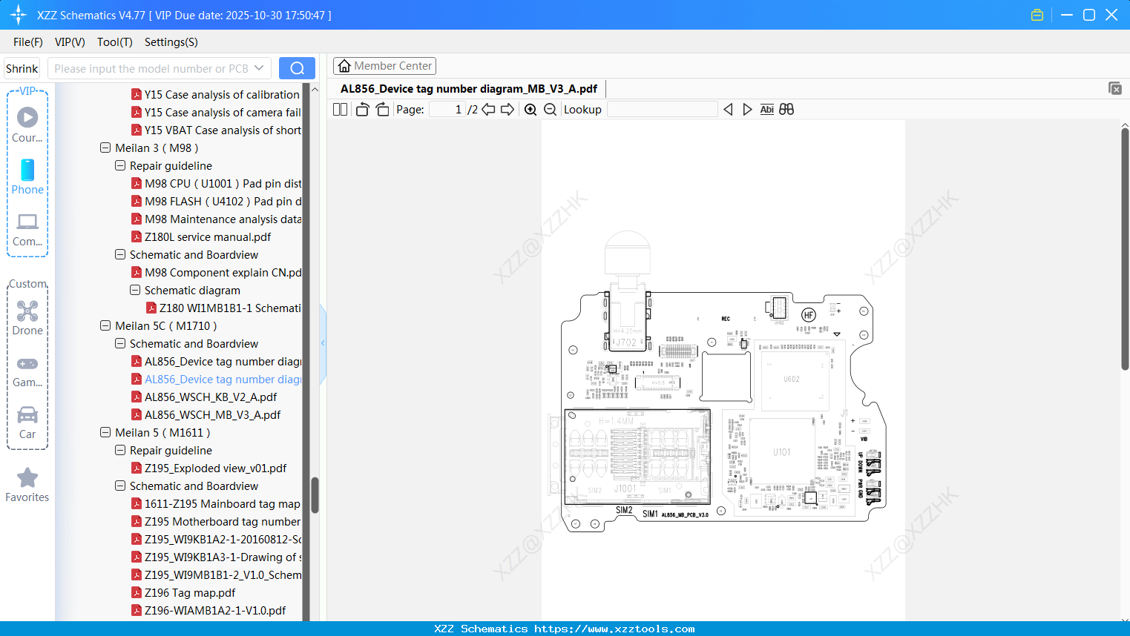
Task: Rotate the schematic clockwise
Action: tap(382, 109)
